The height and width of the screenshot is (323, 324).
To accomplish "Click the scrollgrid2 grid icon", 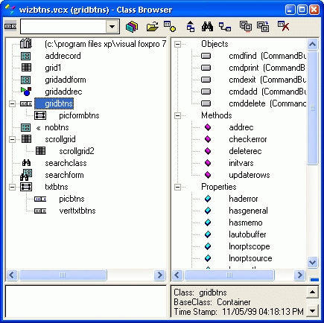I will tap(40, 151).
